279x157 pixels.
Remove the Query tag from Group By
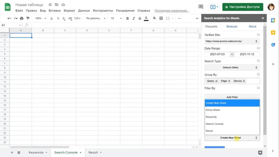click(216, 81)
